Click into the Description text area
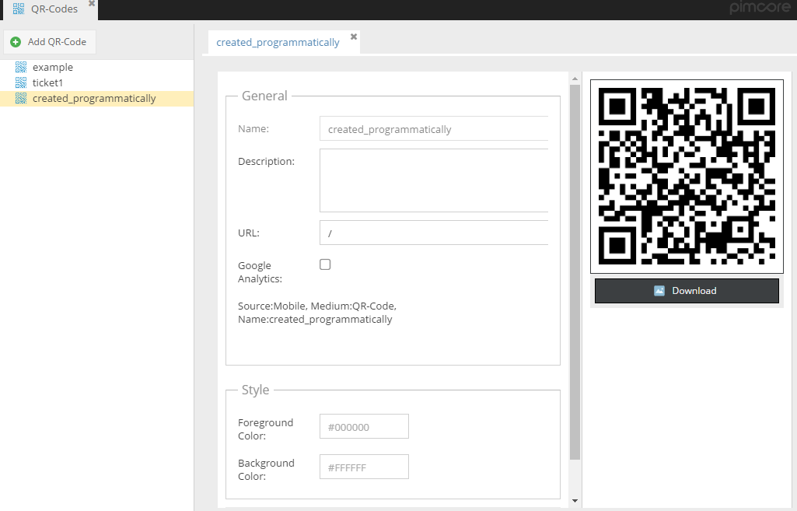Viewport: 797px width, 511px height. (x=434, y=180)
